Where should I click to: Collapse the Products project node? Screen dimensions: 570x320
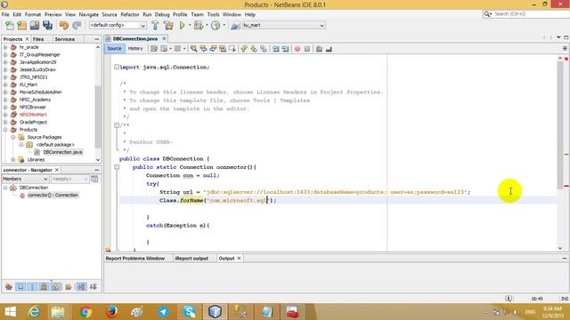point(5,130)
